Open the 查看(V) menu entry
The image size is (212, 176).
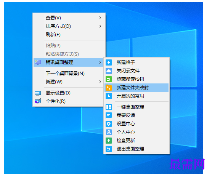tap(69, 18)
